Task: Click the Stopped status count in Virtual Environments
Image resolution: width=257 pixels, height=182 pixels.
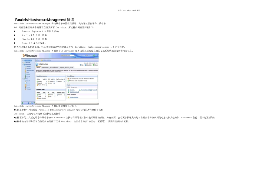Action: (x=46, y=83)
